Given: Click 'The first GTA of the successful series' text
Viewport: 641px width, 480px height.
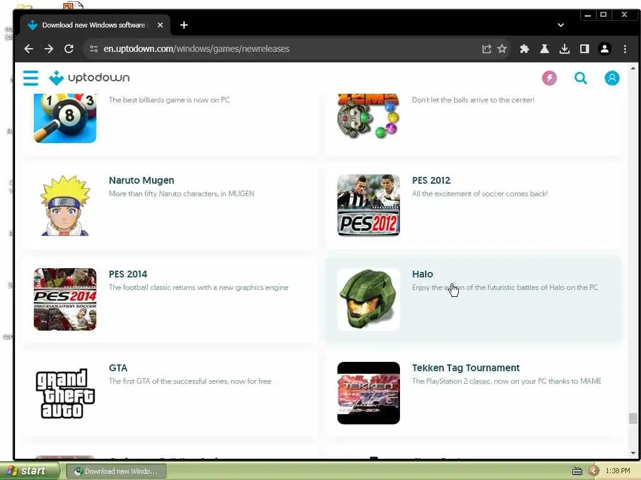Looking at the screenshot, I should [x=190, y=382].
